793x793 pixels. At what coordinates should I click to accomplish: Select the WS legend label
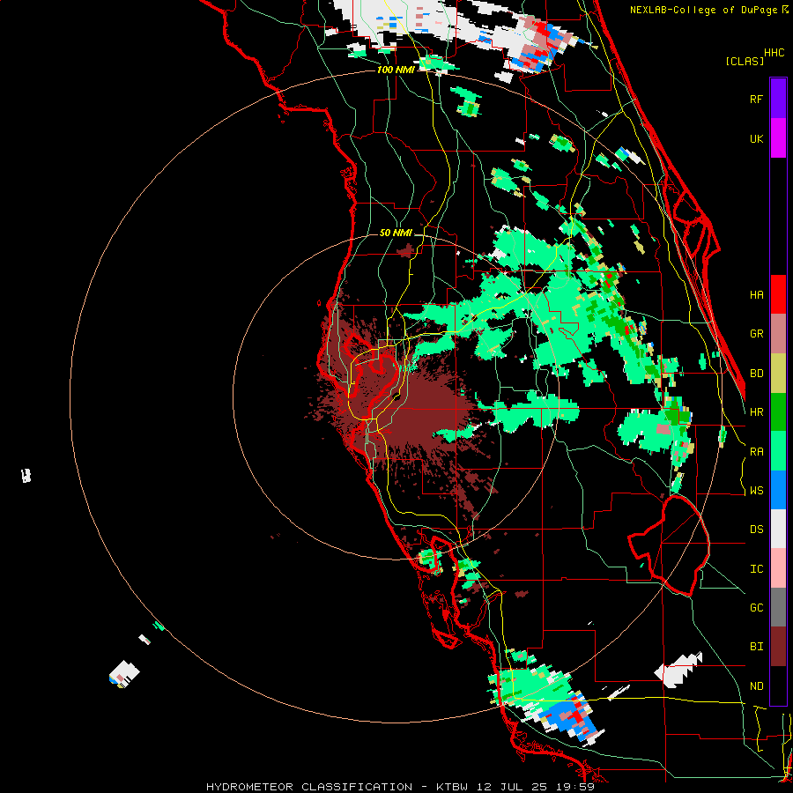tap(756, 491)
